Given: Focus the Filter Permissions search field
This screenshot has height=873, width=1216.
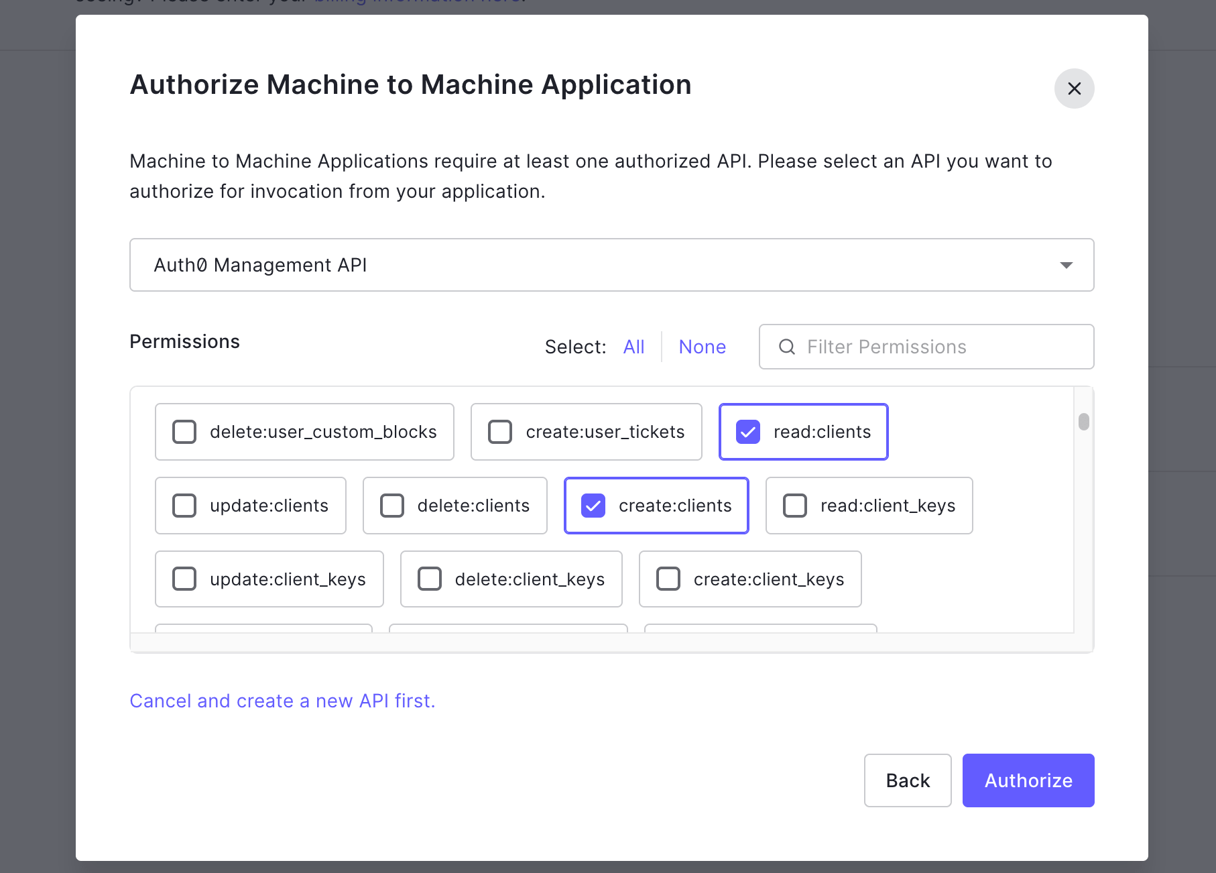Looking at the screenshot, I should 926,347.
